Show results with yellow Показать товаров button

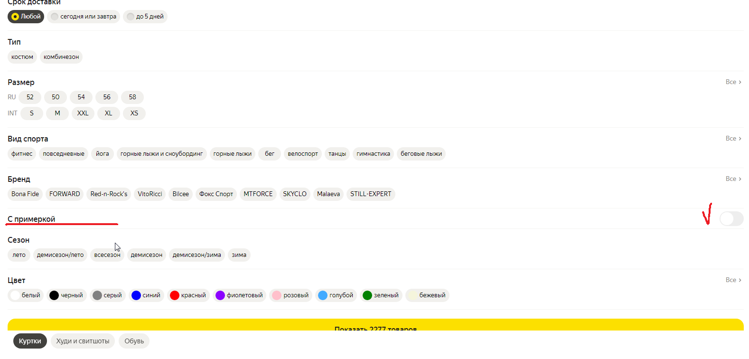coord(375,325)
